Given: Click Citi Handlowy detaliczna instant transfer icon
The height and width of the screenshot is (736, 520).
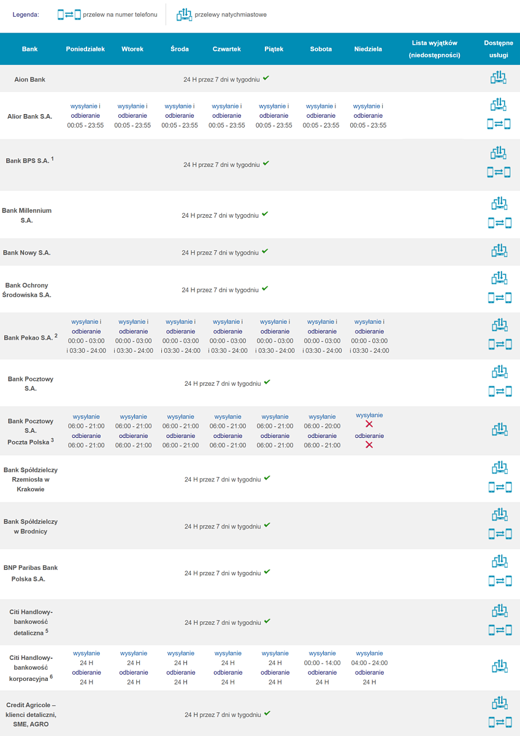Looking at the screenshot, I should pos(499,610).
